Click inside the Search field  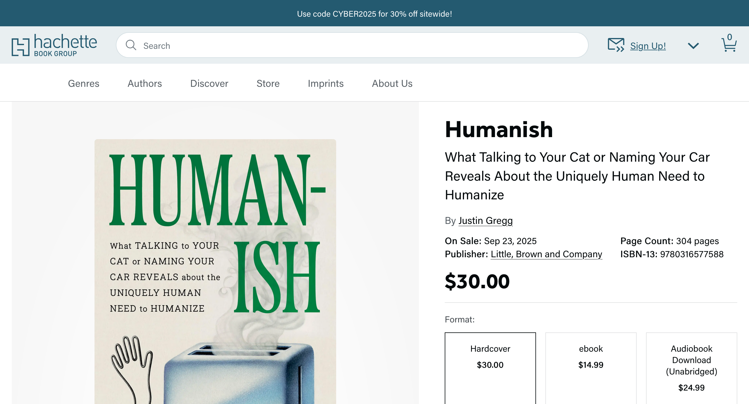point(263,45)
